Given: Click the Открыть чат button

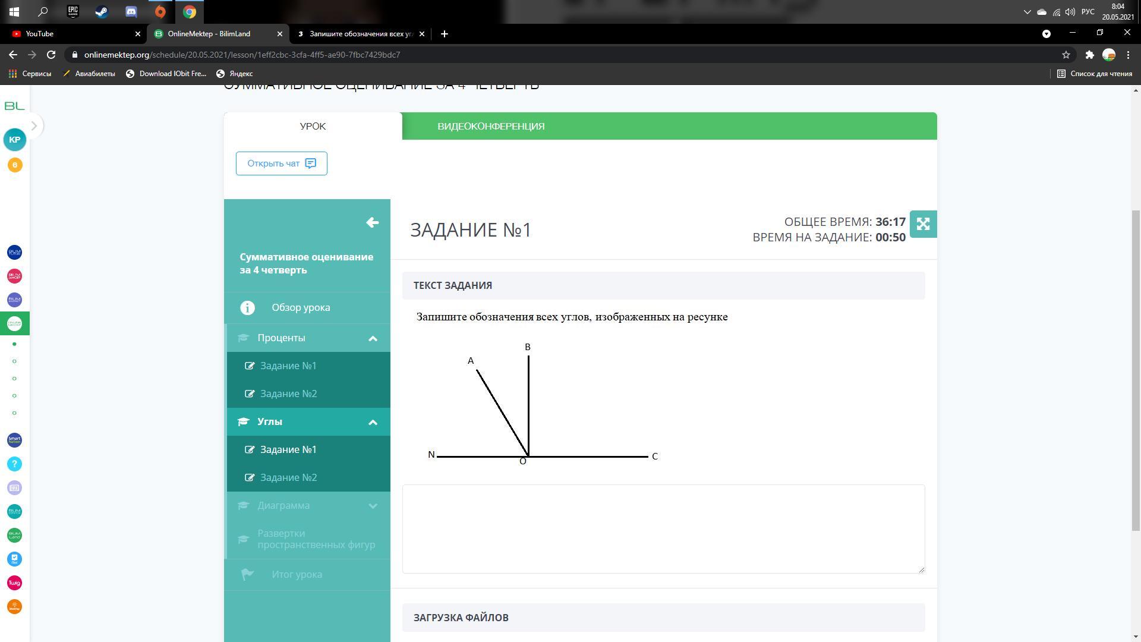Looking at the screenshot, I should (x=281, y=163).
